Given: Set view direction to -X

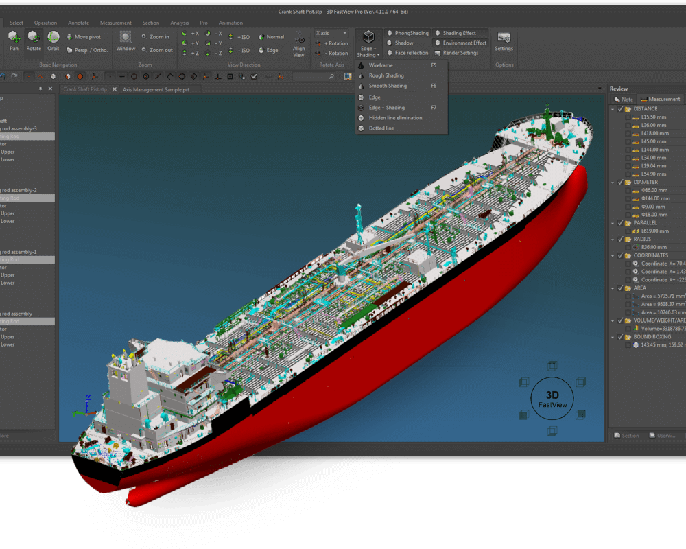Looking at the screenshot, I should (x=213, y=34).
